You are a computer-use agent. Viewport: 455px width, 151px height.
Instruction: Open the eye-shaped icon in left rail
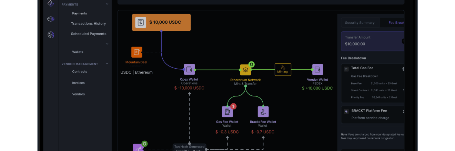(x=51, y=19)
